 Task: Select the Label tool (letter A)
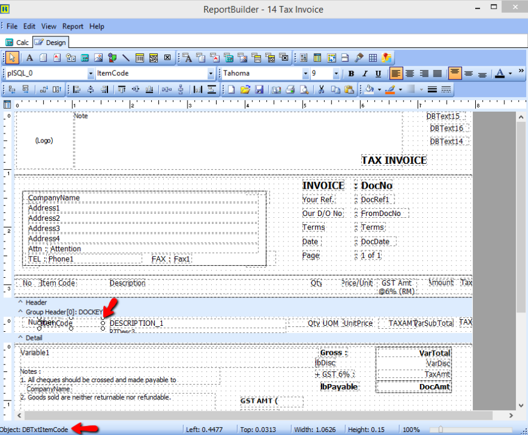(x=29, y=58)
